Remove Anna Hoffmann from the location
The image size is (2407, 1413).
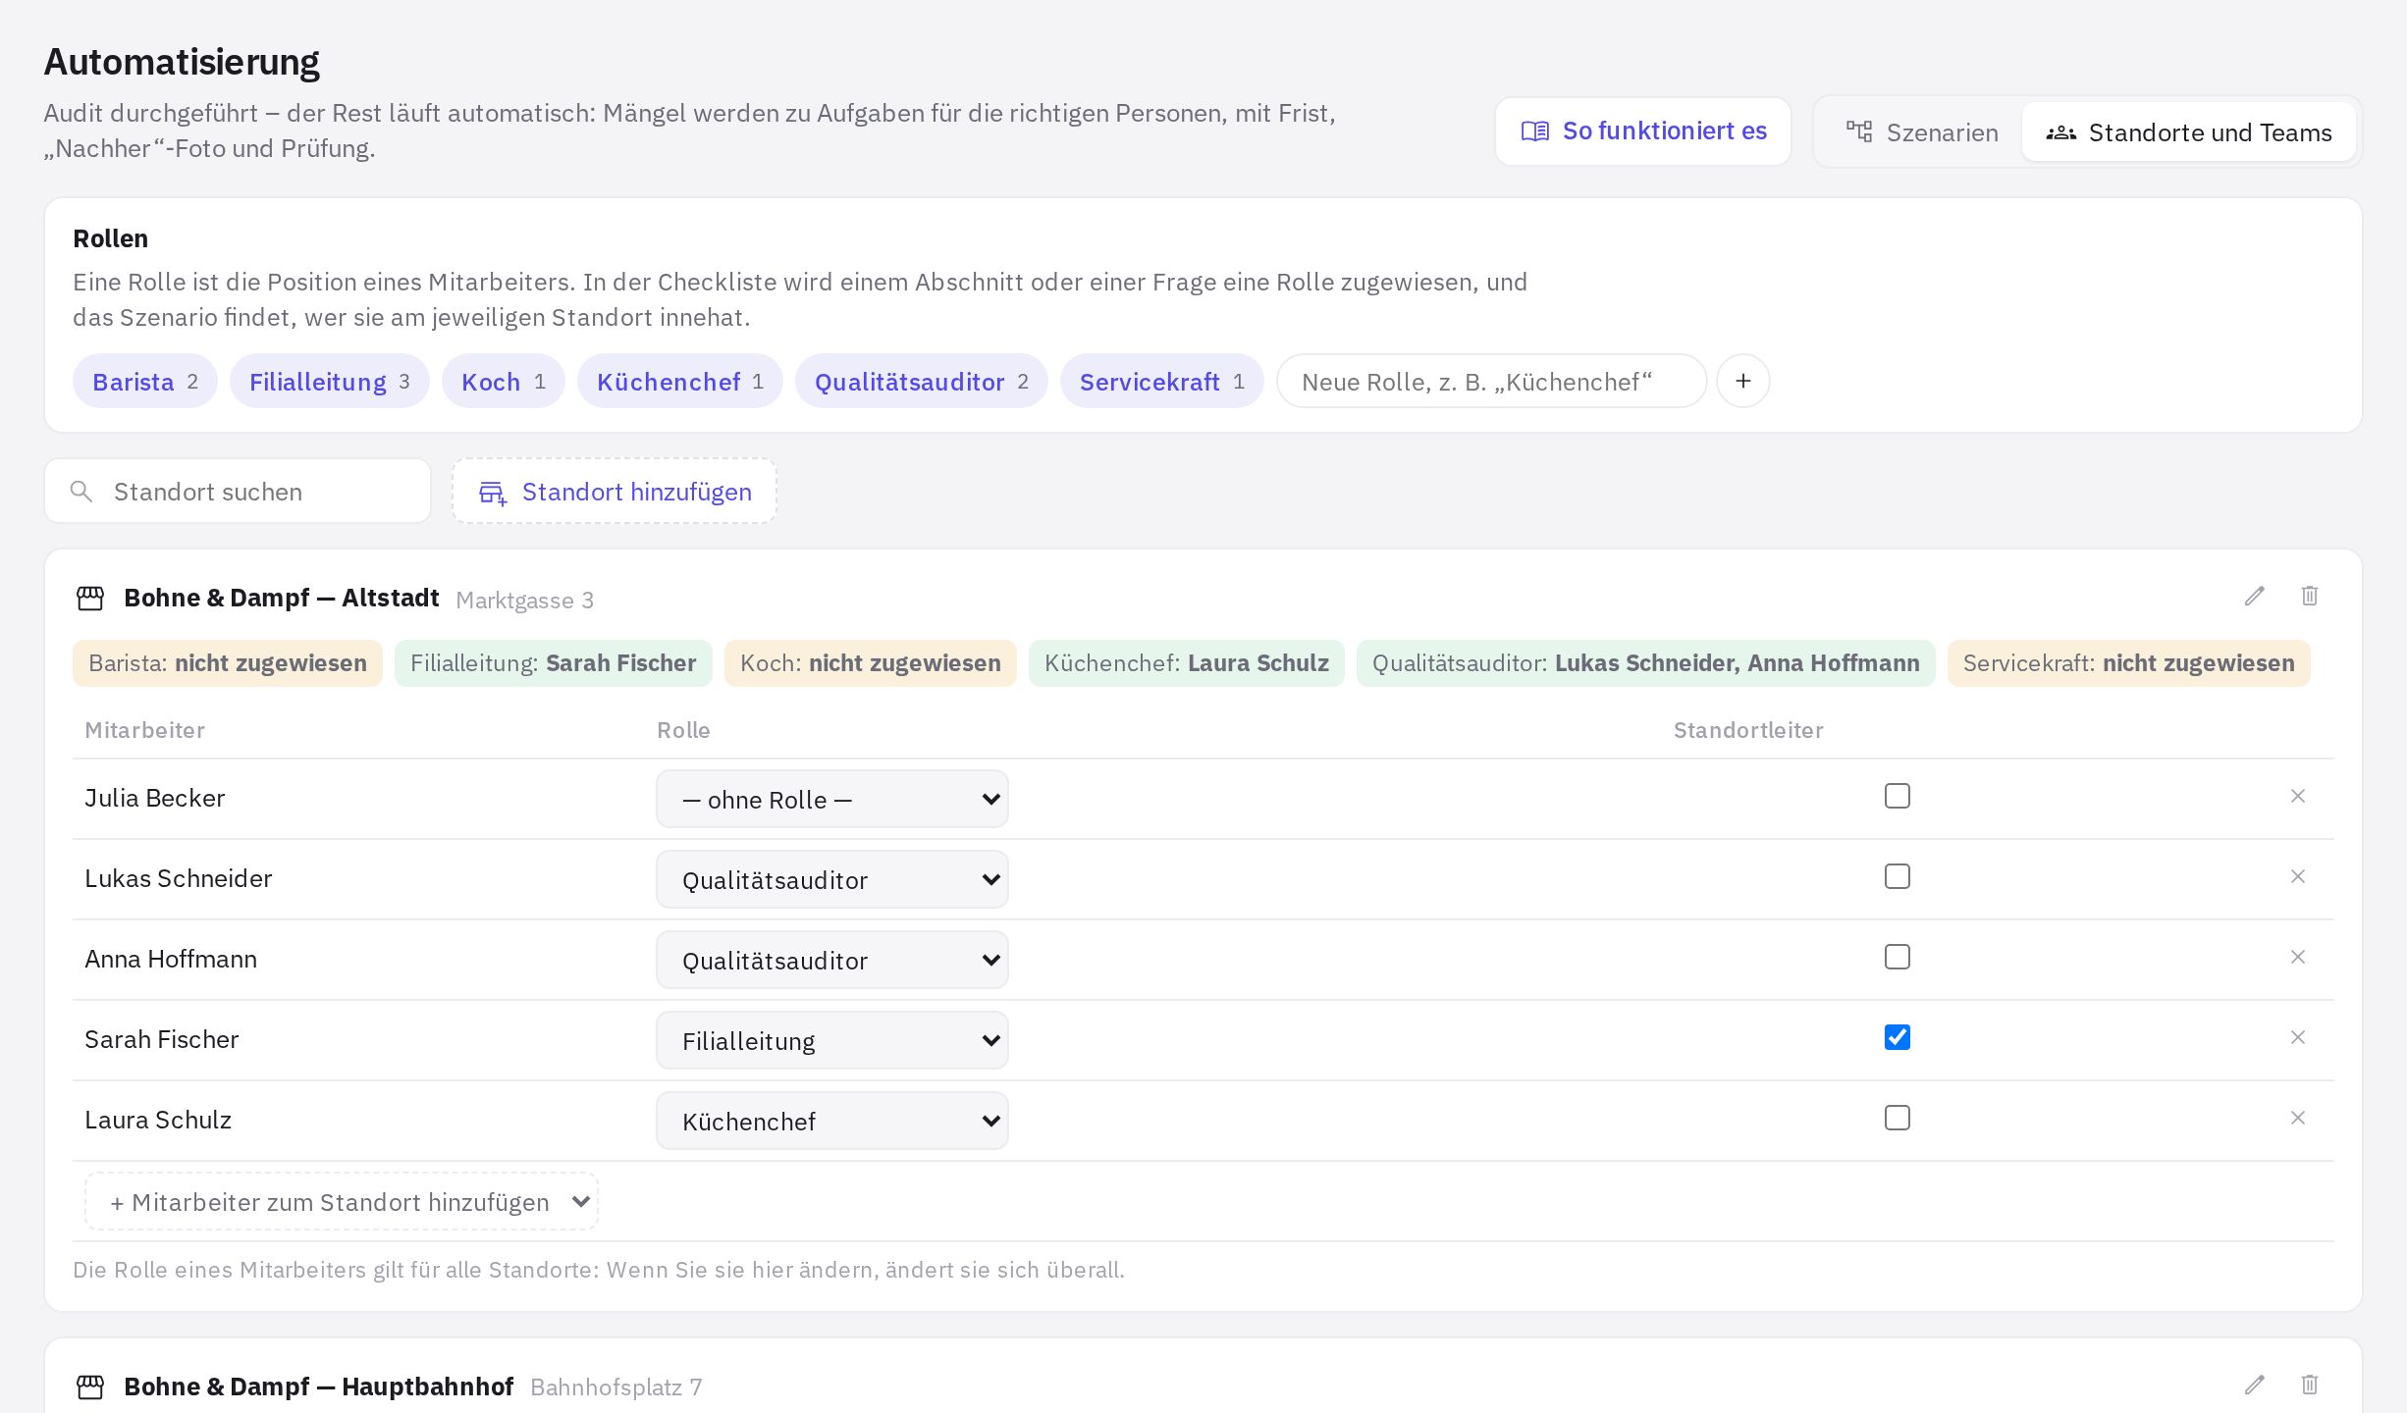click(x=2298, y=957)
